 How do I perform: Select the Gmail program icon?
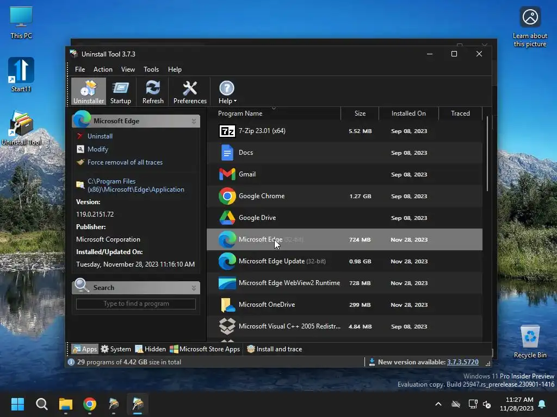(227, 174)
